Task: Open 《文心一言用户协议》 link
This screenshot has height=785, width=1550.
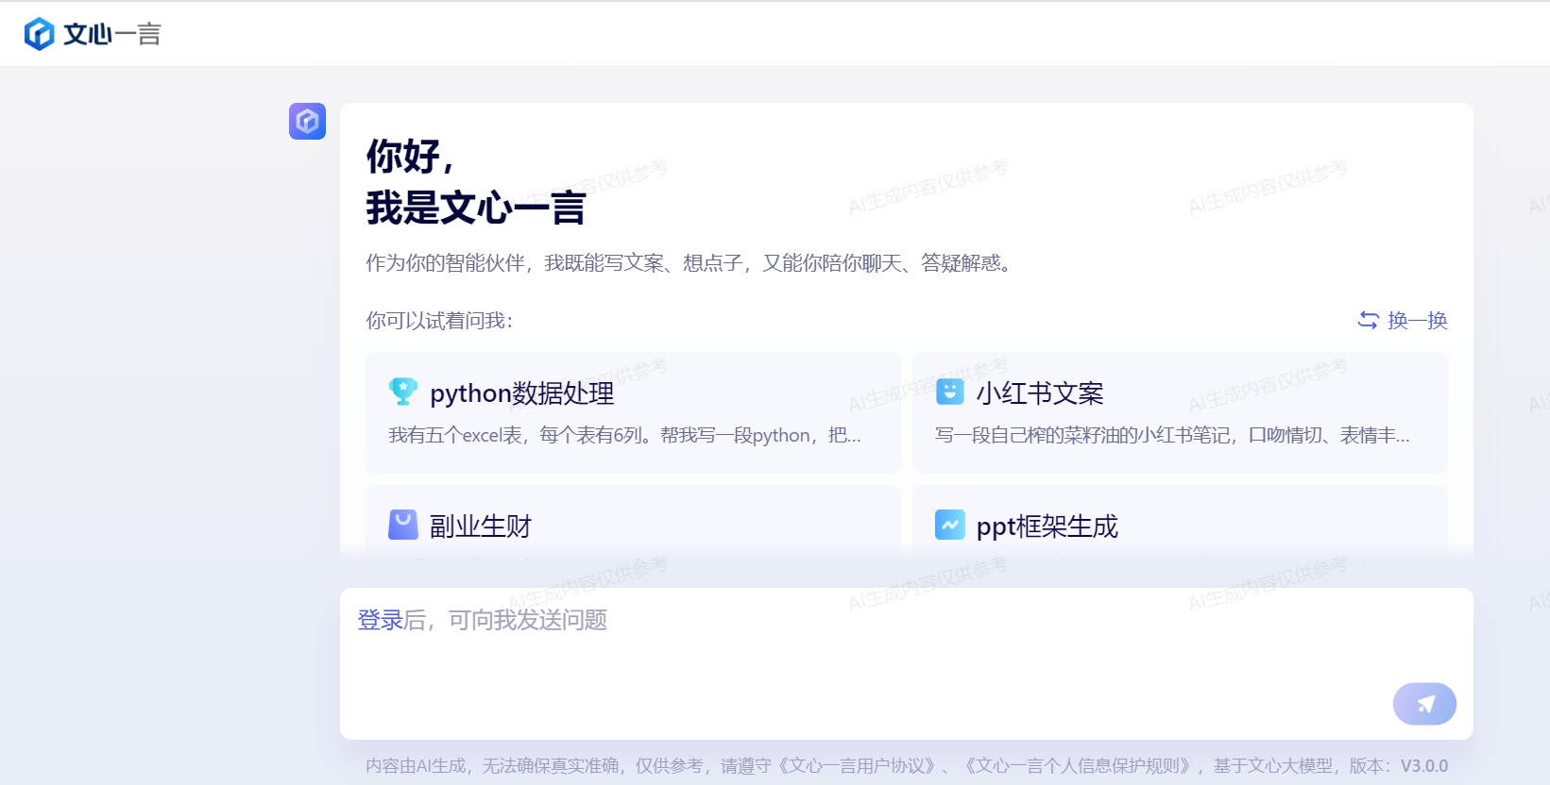Action: coord(857,766)
